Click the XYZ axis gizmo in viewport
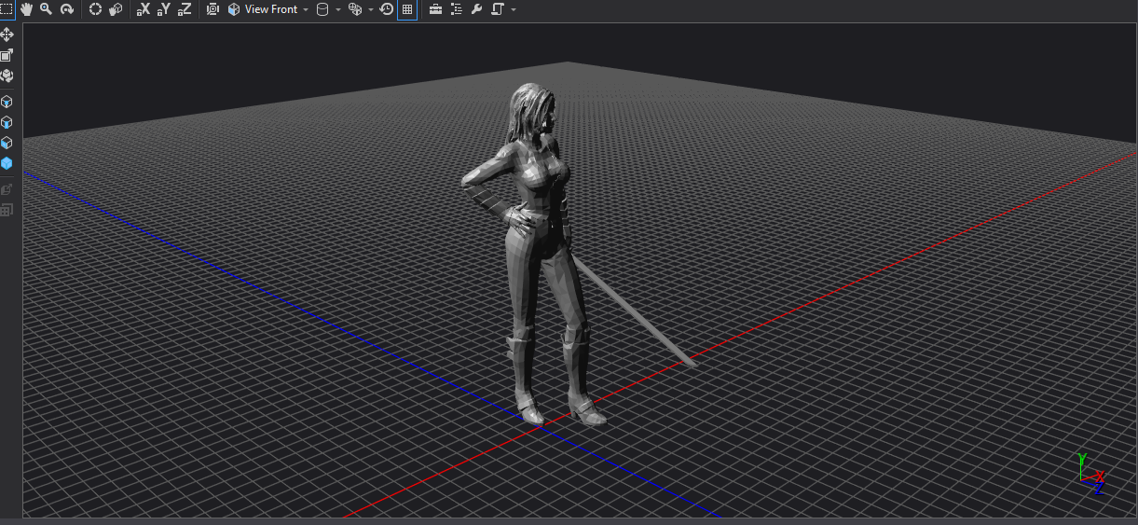This screenshot has height=525, width=1138. (1090, 472)
